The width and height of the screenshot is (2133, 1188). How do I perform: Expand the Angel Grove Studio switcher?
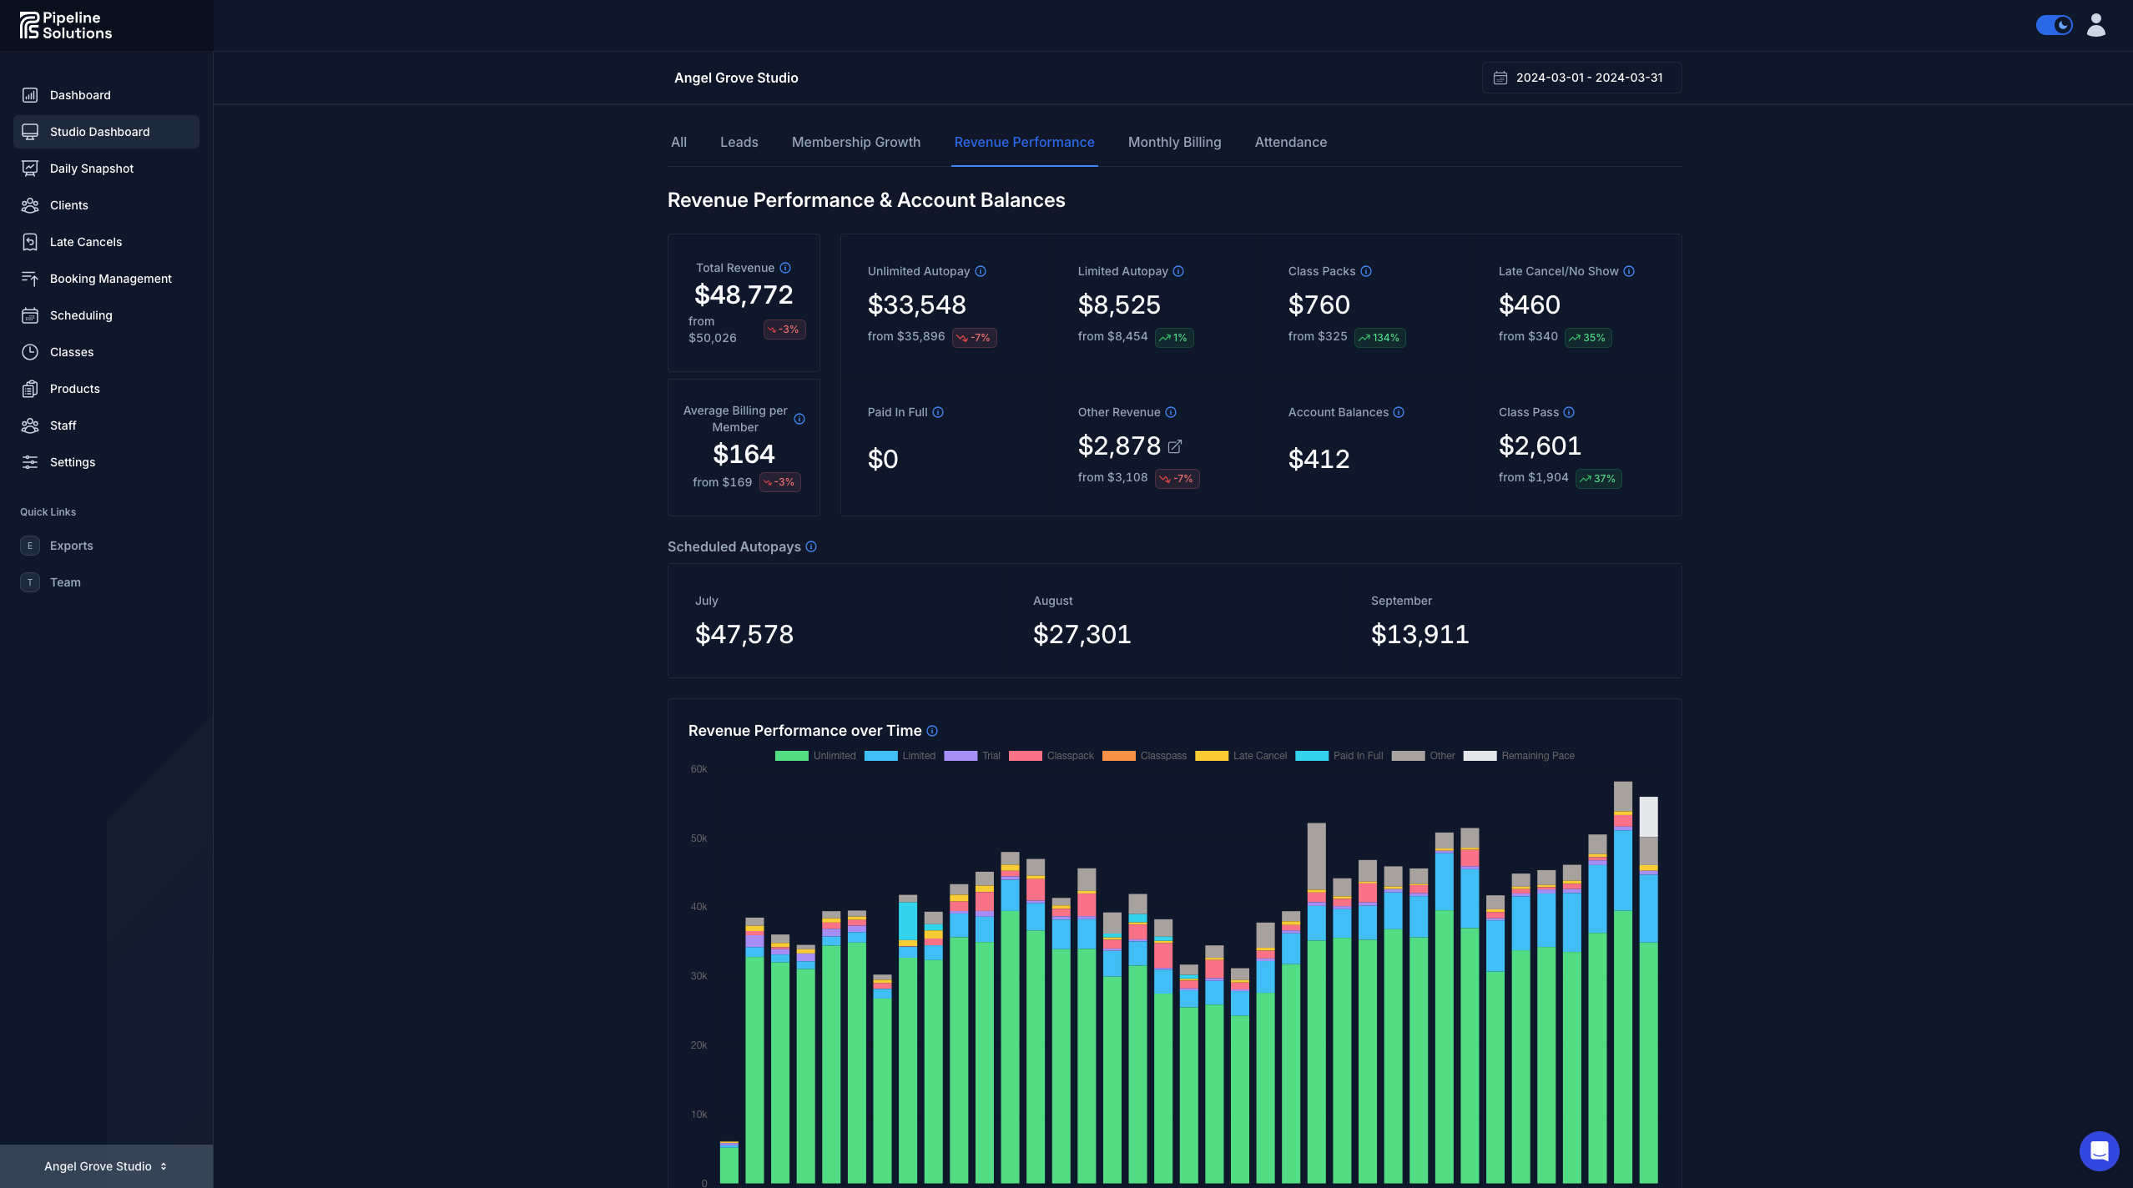(106, 1165)
